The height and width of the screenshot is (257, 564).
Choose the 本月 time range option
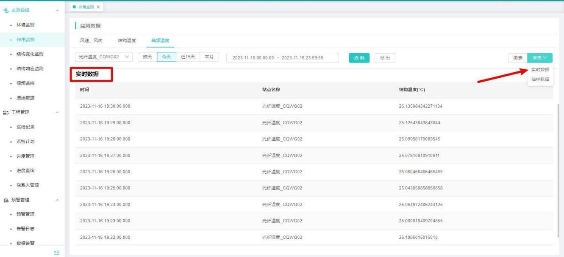(209, 57)
